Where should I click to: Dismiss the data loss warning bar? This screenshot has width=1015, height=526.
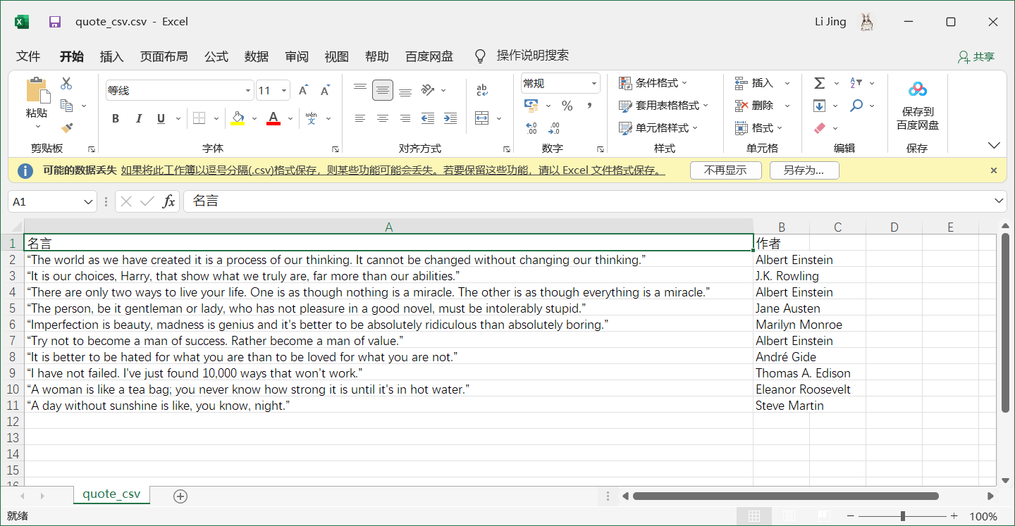pos(994,170)
